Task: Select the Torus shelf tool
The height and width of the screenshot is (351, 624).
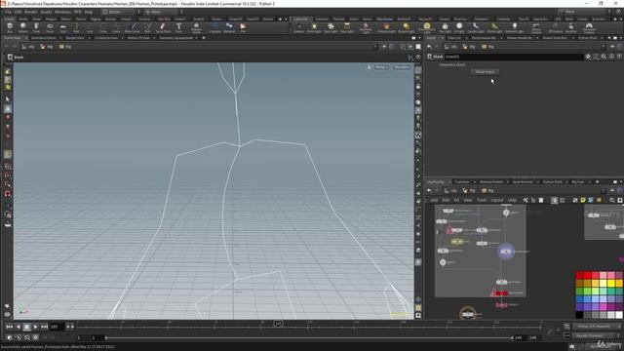Action: [x=50, y=27]
